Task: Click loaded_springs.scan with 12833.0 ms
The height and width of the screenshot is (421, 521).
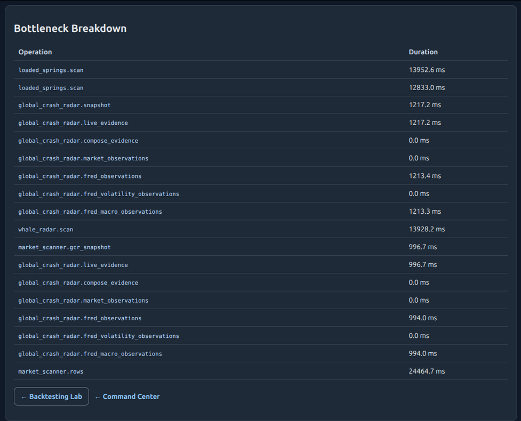Action: (51, 87)
